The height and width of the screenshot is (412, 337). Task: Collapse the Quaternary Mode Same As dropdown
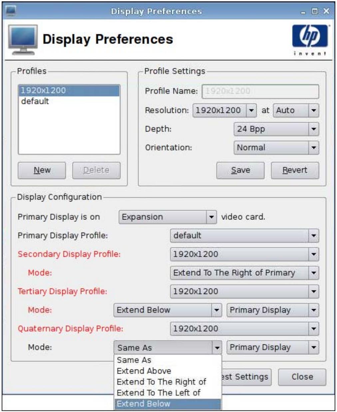168,348
